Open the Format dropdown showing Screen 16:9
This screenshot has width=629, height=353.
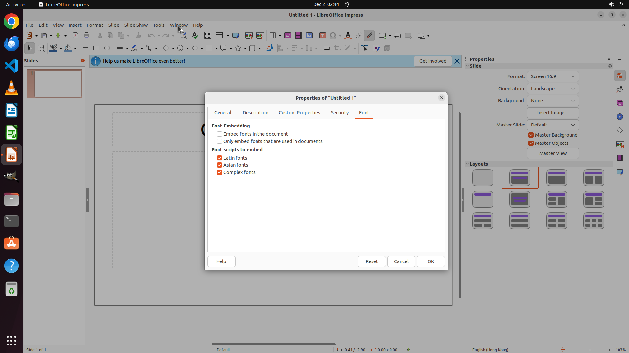[553, 76]
